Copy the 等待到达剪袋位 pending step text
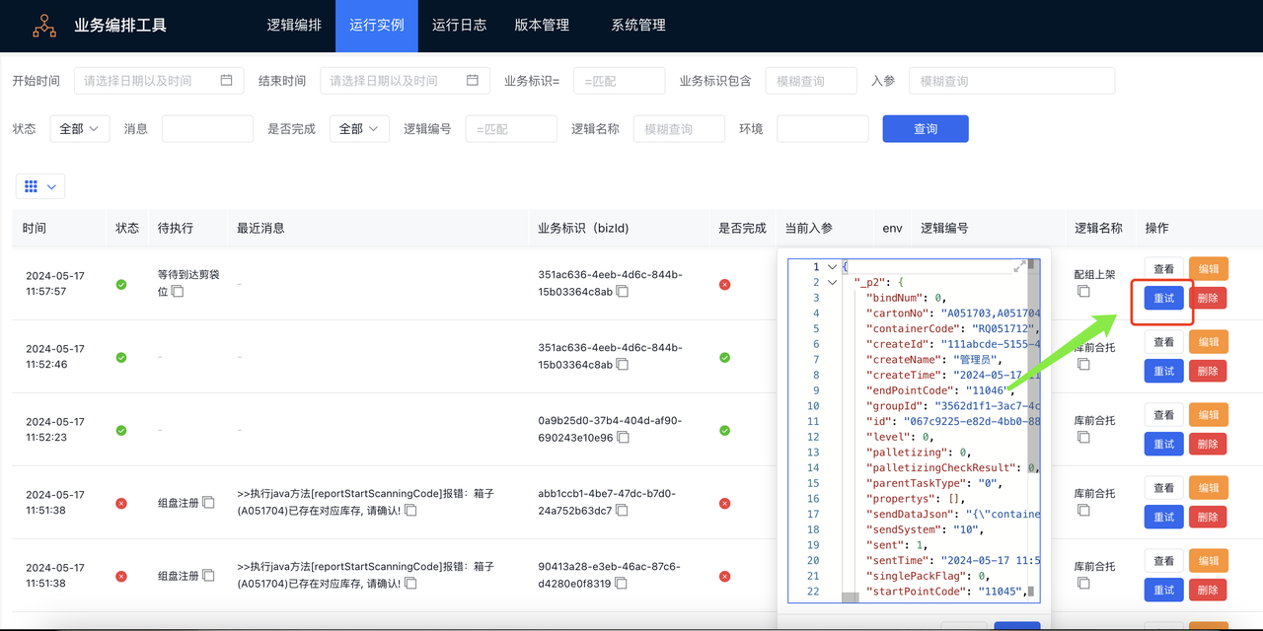Image resolution: width=1263 pixels, height=631 pixels. coord(178,292)
